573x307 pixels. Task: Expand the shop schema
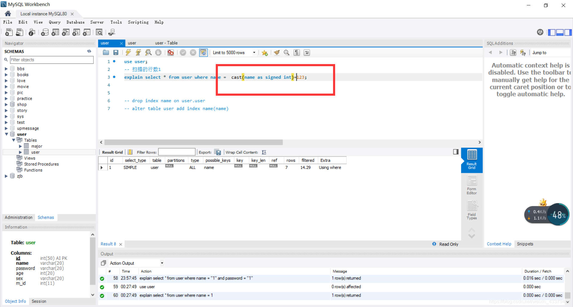[6, 105]
